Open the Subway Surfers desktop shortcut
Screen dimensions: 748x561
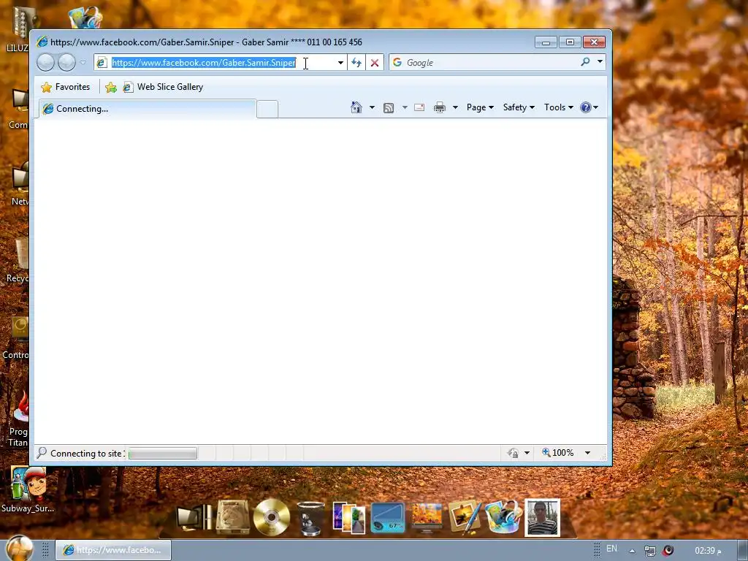point(28,489)
